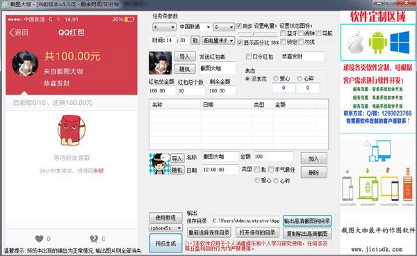Click the 红包总金额 input field
This screenshot has height=256, width=417.
(162, 90)
